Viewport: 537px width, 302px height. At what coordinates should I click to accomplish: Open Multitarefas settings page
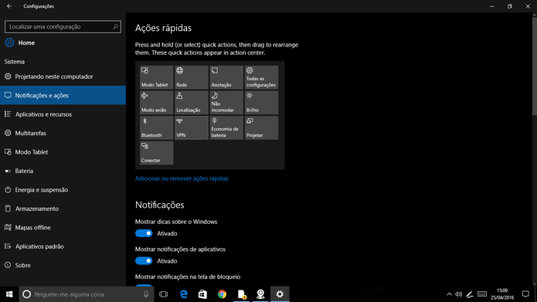coord(63,133)
